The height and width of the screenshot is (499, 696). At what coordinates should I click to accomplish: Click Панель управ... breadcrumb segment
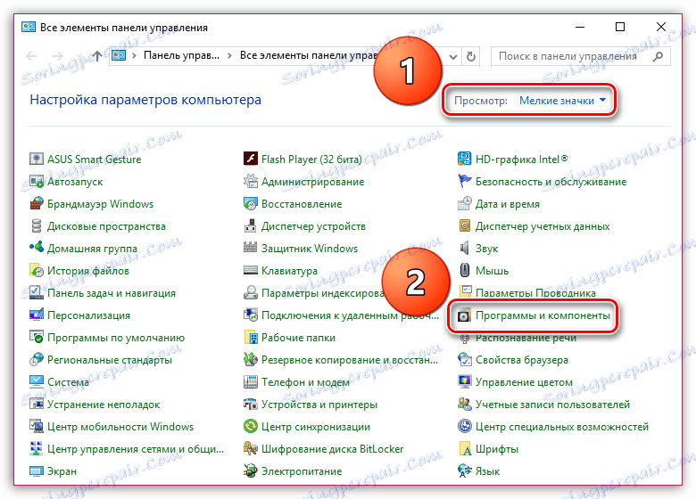(181, 55)
